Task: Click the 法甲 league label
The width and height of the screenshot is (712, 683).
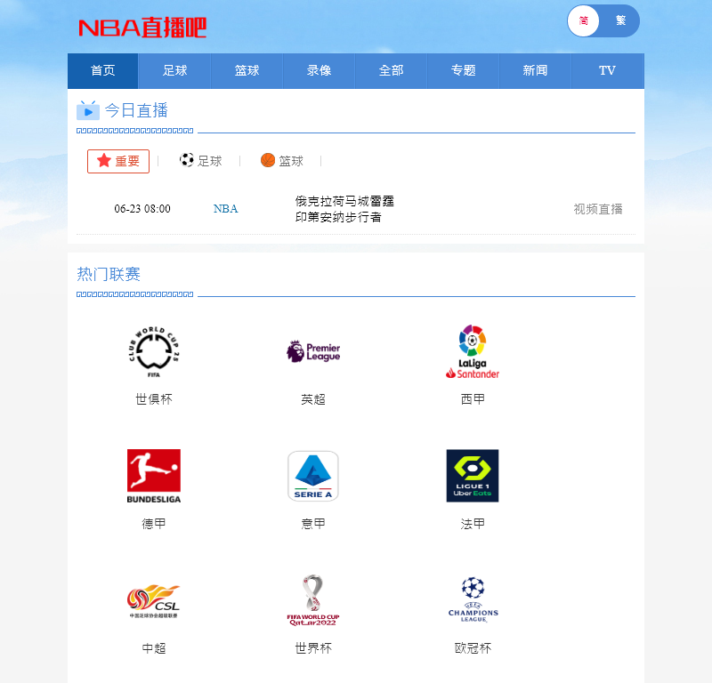Action: [473, 524]
